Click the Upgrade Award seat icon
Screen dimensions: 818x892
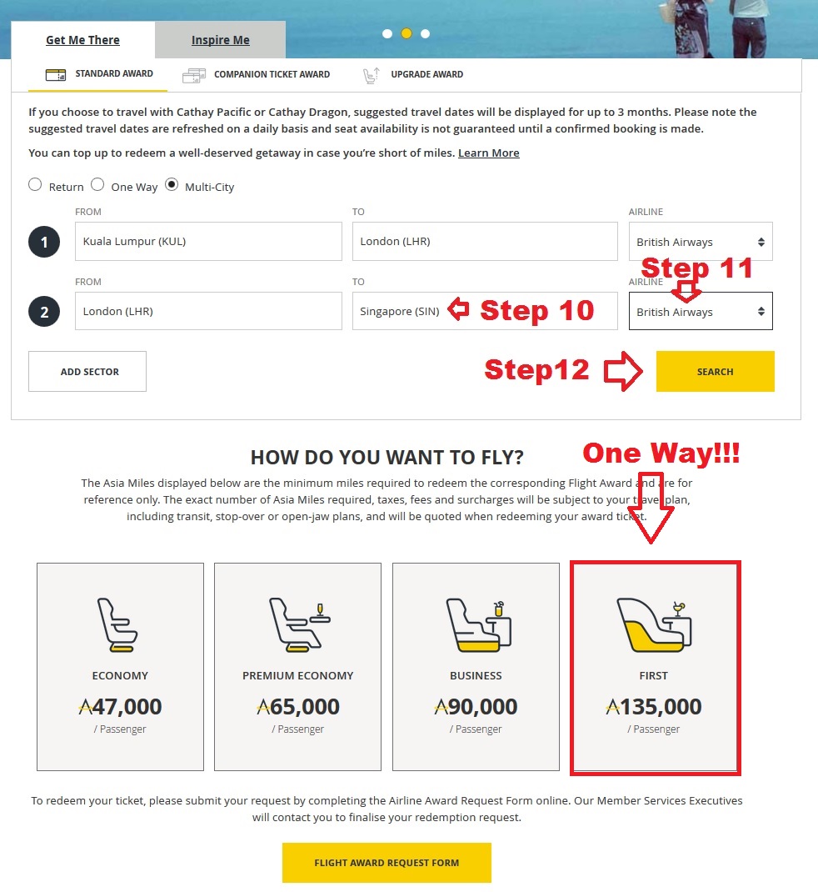(x=372, y=75)
